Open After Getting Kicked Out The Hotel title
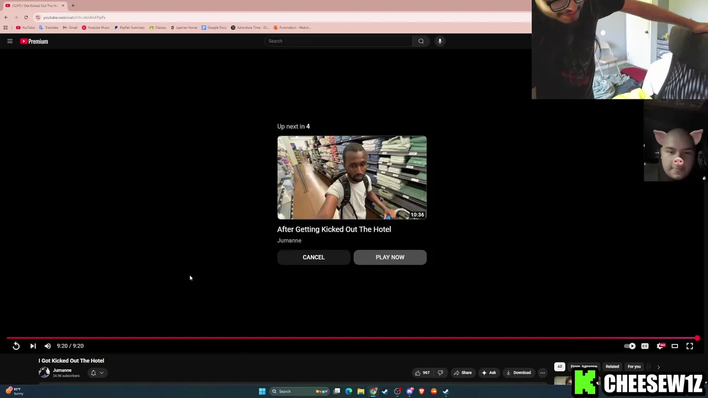The height and width of the screenshot is (398, 708). [x=334, y=229]
